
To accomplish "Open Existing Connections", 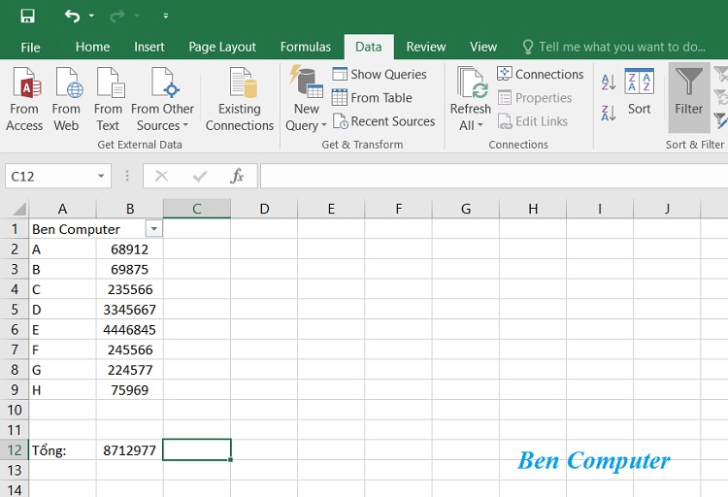I will pos(240,99).
